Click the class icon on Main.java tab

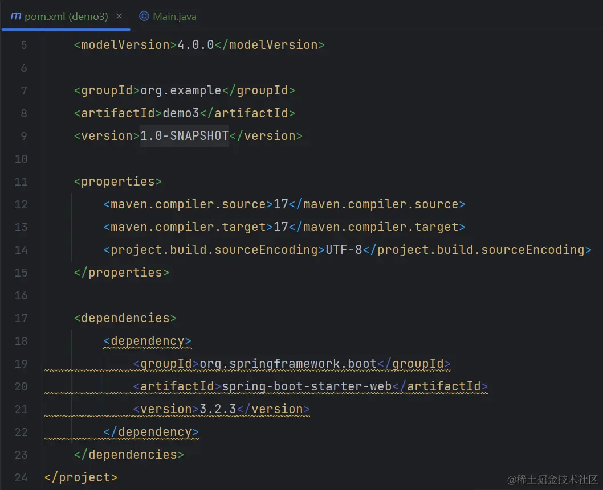144,16
